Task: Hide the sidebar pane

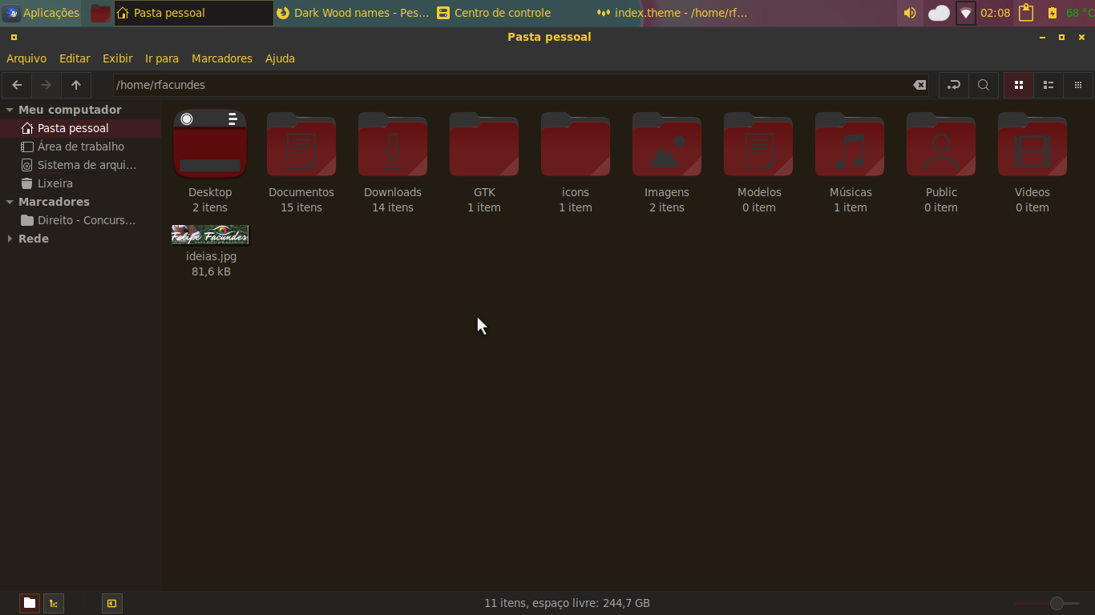Action: pos(112,603)
